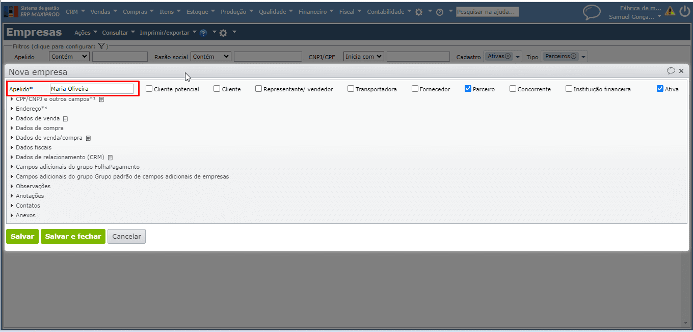Open the settings gear in top menu bar
Screen dimensions: 693x332
(x=419, y=12)
